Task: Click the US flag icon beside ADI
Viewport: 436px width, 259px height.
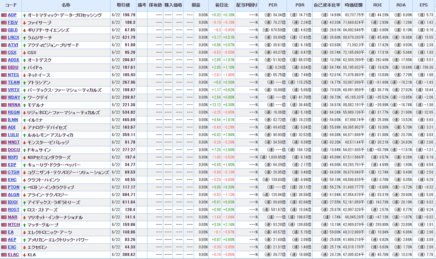Action: 4,128
